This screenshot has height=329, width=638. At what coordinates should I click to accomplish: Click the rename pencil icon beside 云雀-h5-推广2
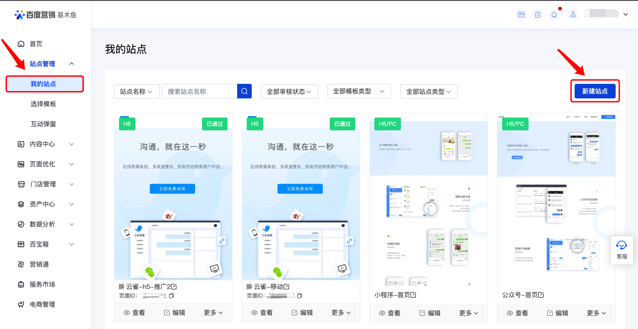(x=175, y=287)
